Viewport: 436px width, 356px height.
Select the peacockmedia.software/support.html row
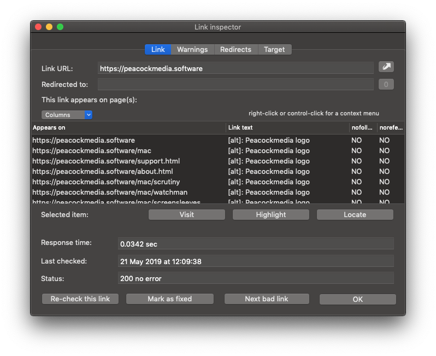pos(106,161)
